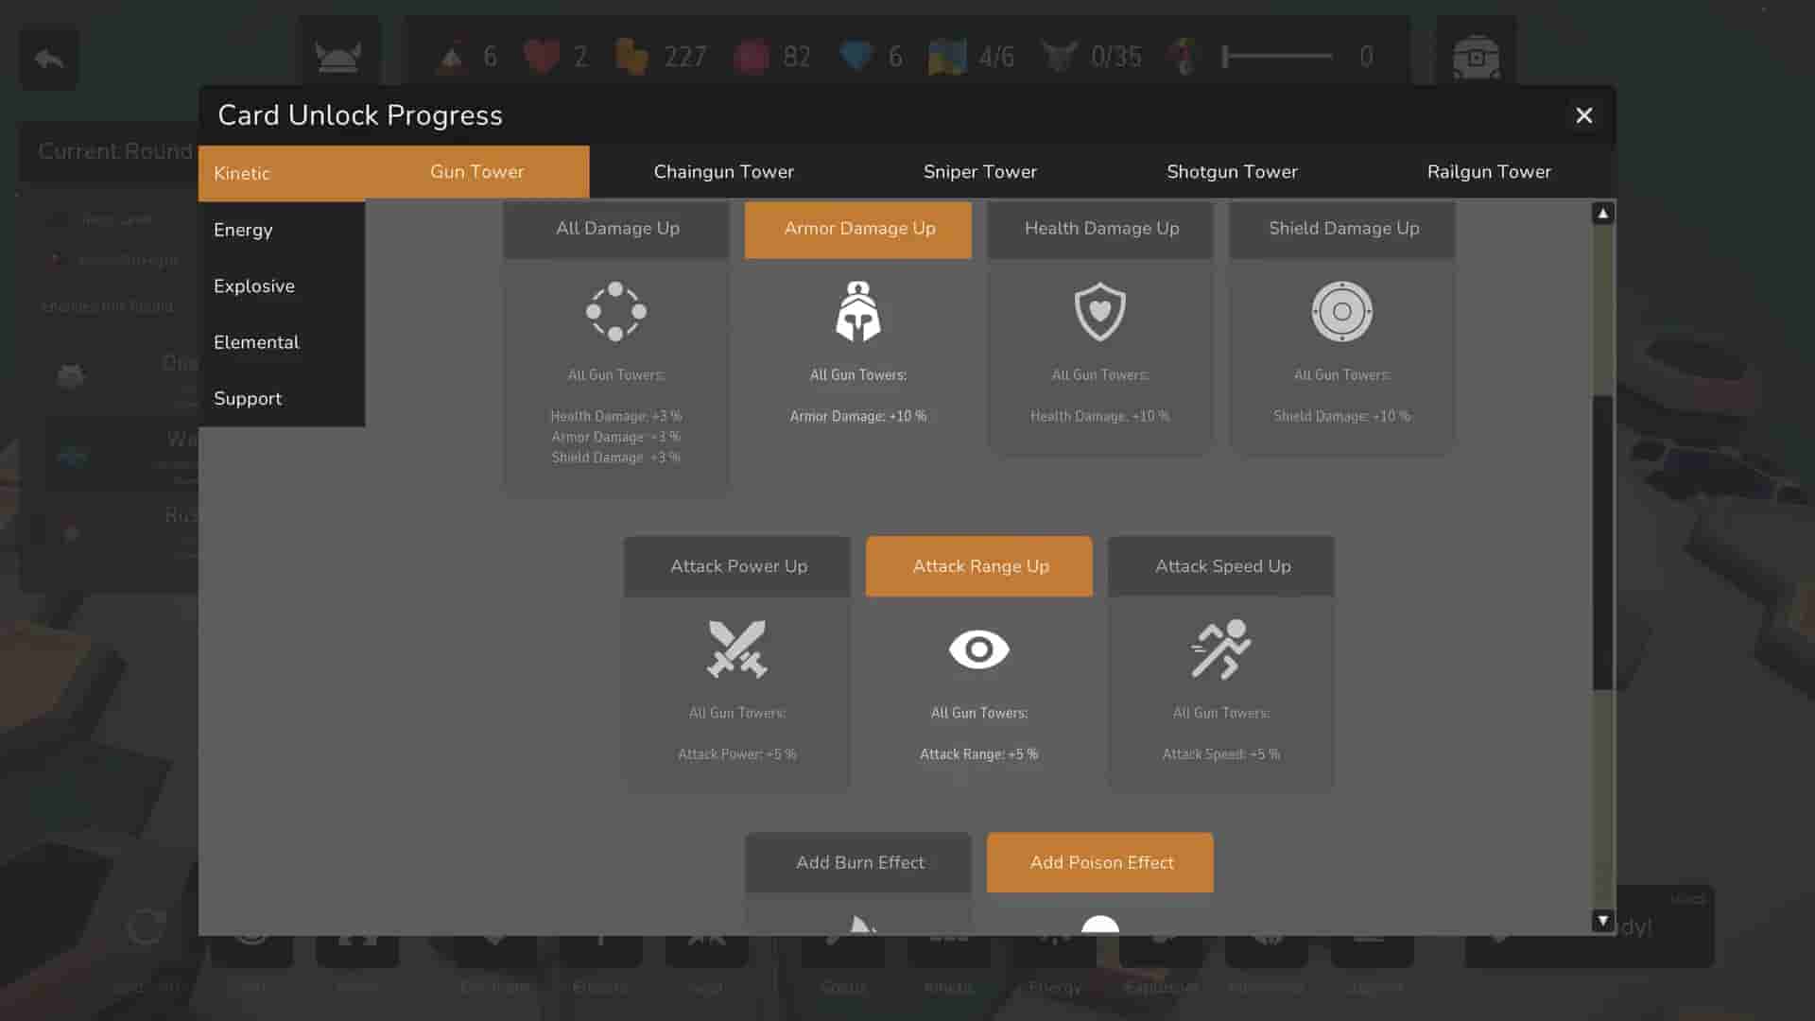Select the Attack Speed Up card header
Viewport: 1815px width, 1021px height.
pos(1221,566)
